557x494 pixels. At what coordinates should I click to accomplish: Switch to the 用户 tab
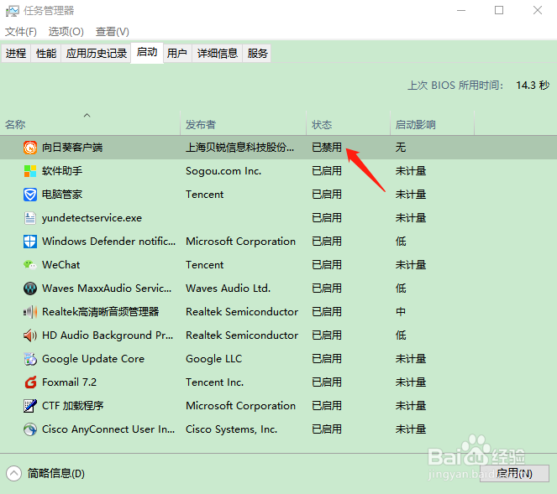pos(177,53)
